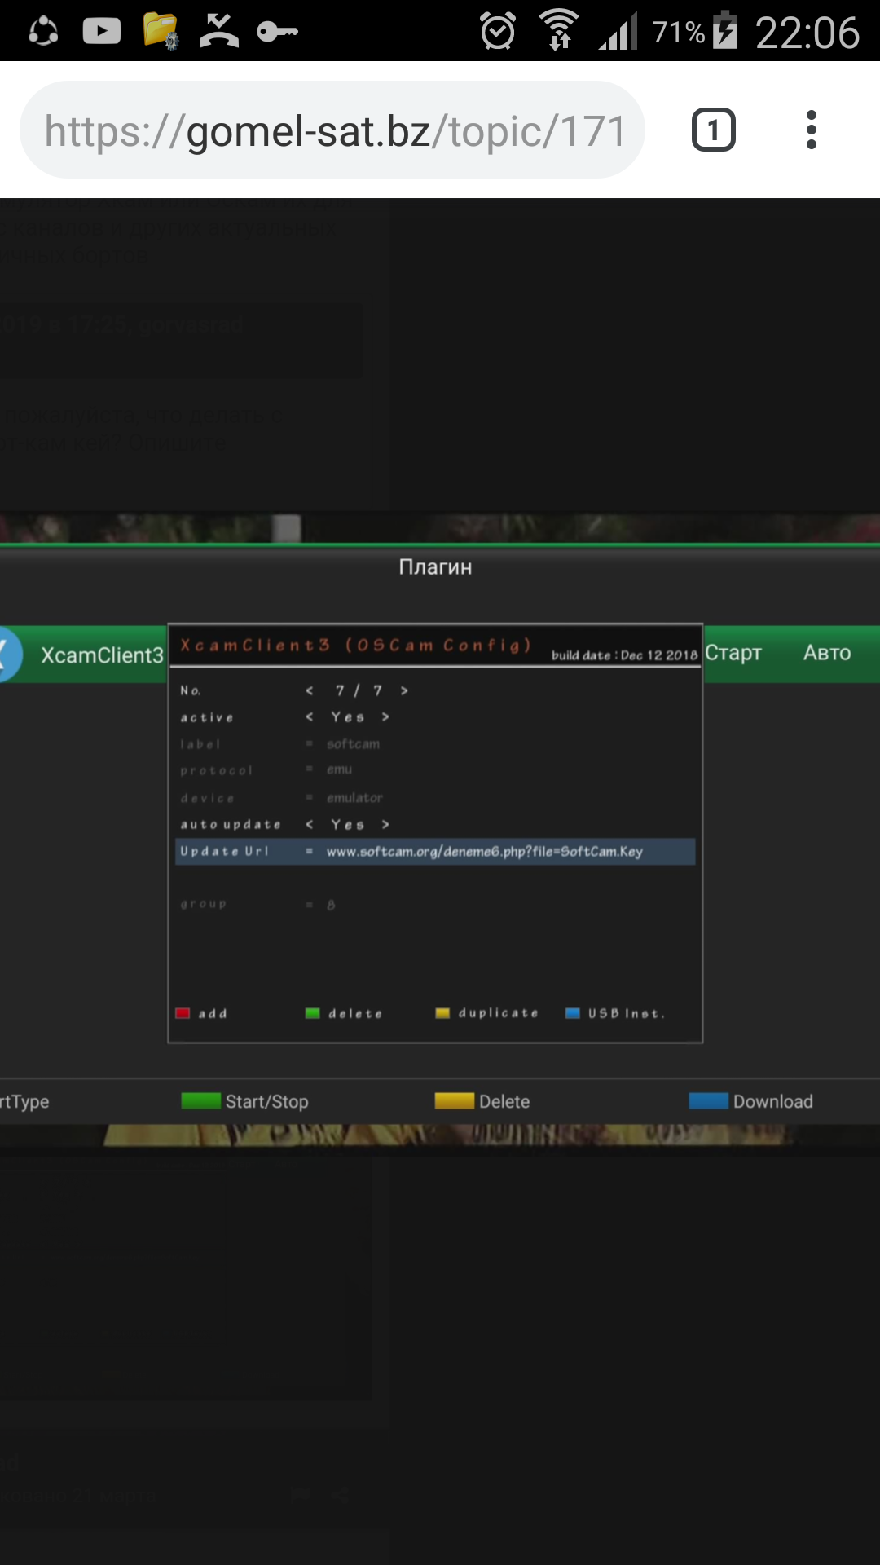
Task: Tap the protocol emu value
Action: (x=339, y=769)
